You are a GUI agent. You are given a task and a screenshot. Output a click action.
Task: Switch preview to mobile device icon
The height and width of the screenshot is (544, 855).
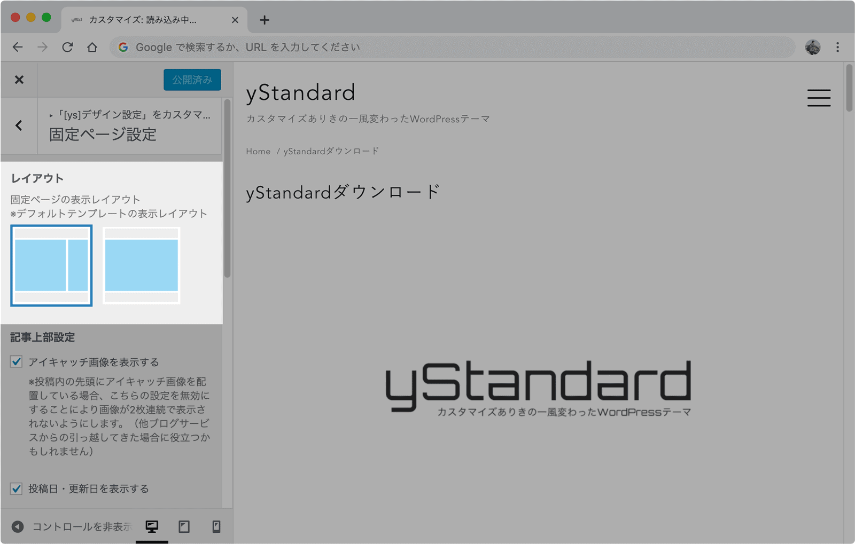pyautogui.click(x=216, y=527)
